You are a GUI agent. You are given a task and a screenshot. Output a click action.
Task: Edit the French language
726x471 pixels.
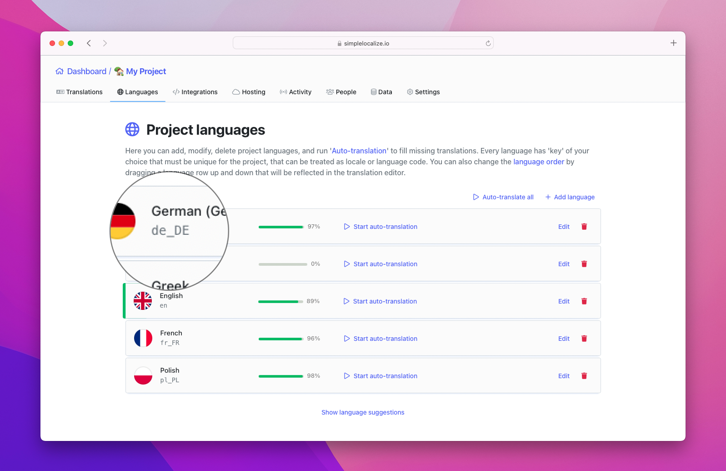pos(564,339)
